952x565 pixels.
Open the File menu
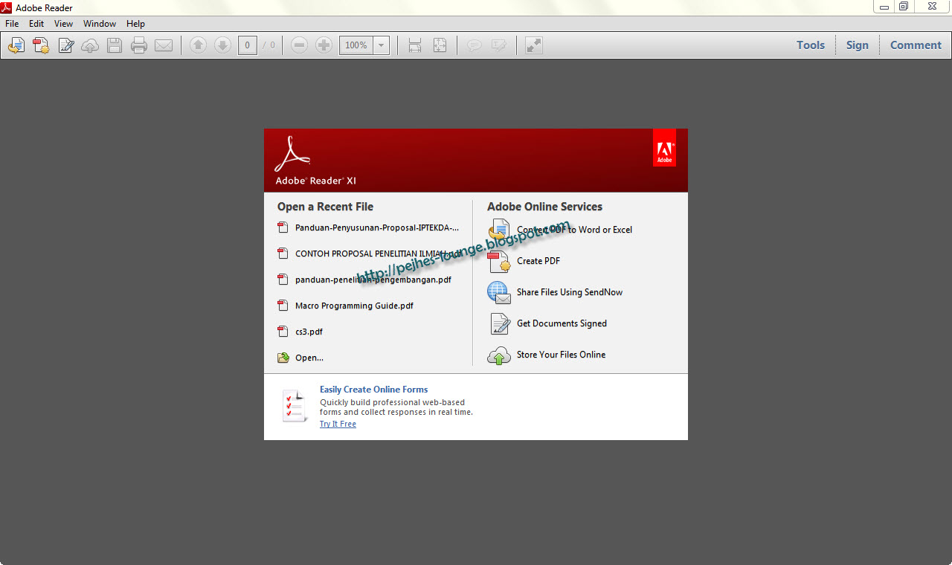point(12,24)
